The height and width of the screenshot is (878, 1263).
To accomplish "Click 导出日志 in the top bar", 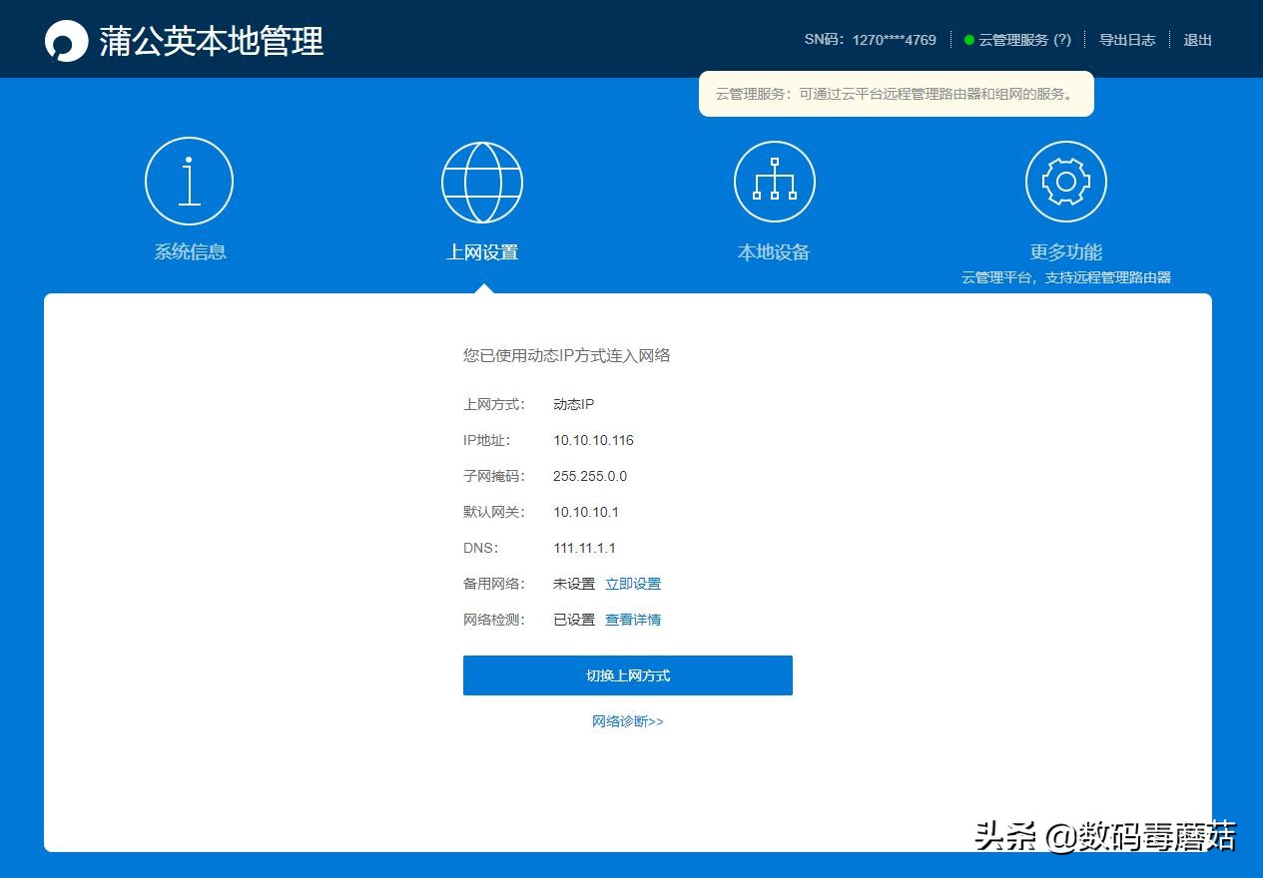I will (1127, 40).
